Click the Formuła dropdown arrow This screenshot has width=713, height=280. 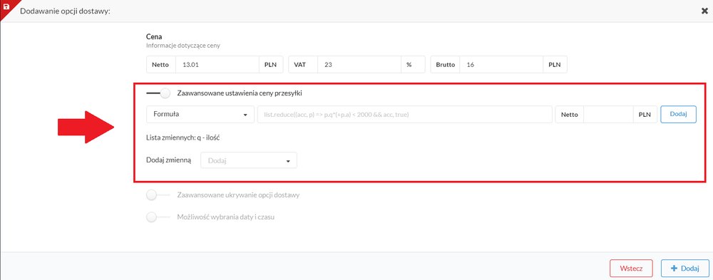[245, 115]
